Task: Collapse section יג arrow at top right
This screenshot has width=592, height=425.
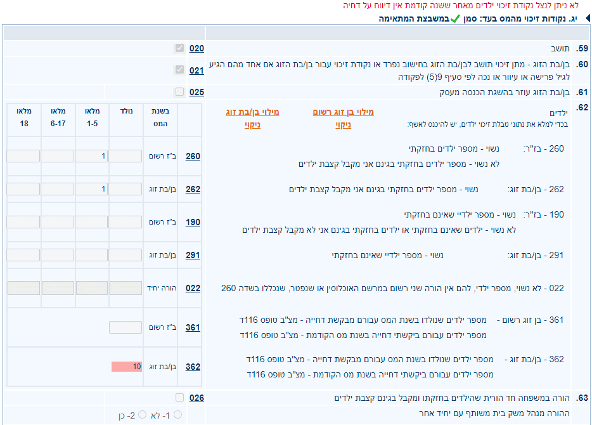Action: point(588,18)
